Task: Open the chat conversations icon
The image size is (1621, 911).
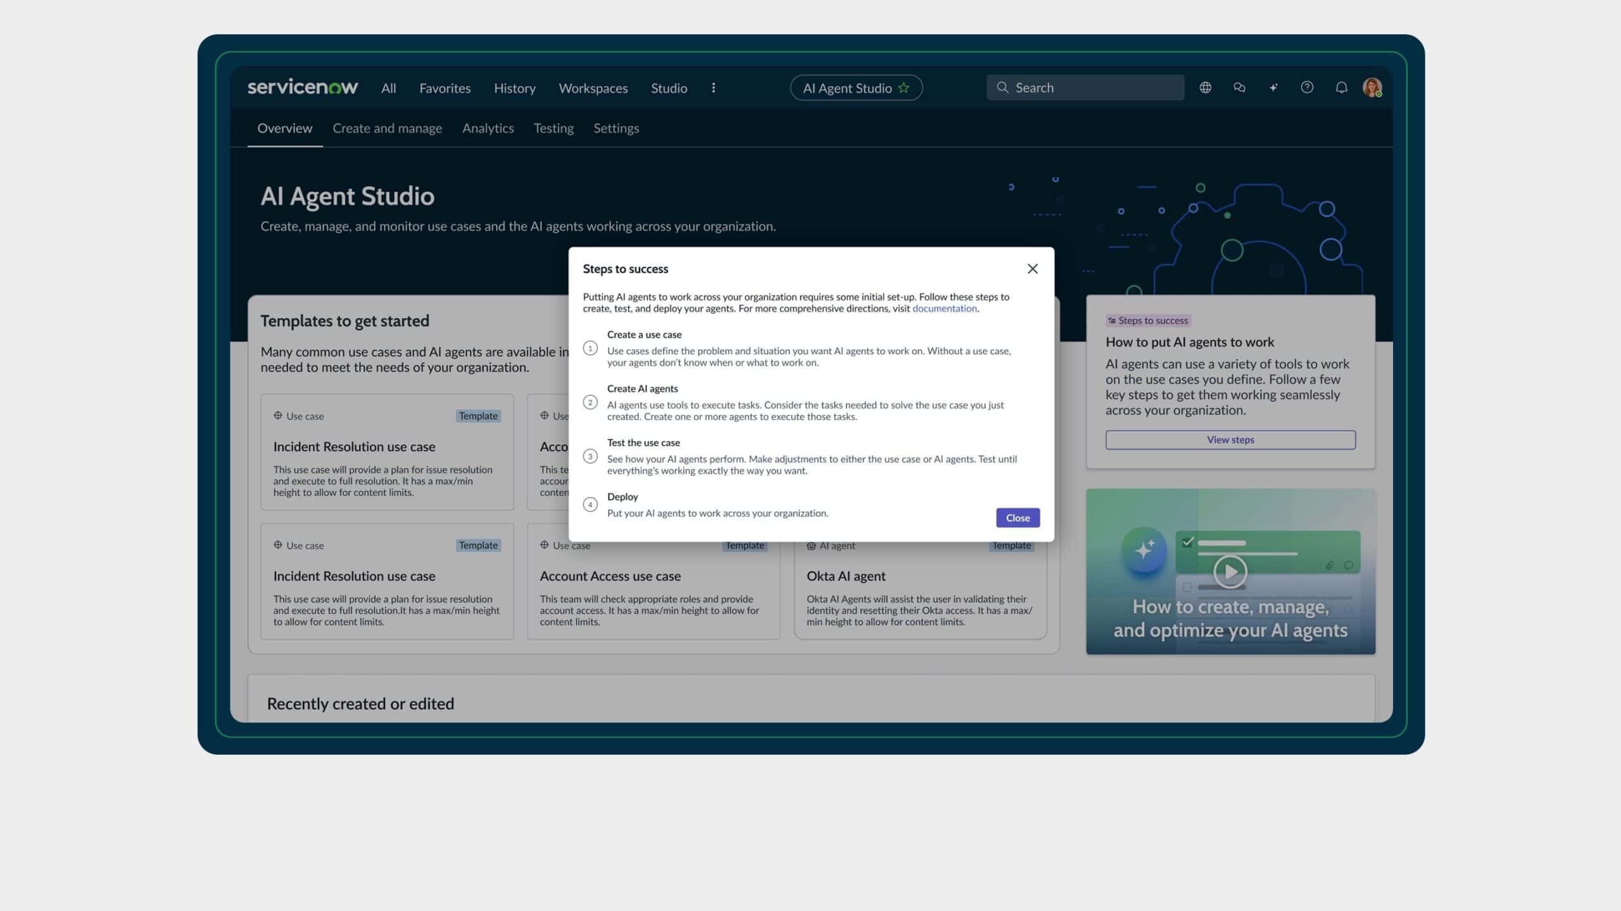Action: 1239,87
